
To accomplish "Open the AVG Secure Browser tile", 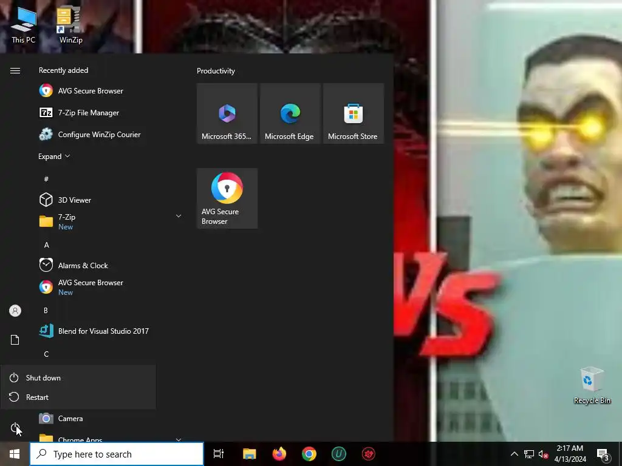I will pos(227,198).
